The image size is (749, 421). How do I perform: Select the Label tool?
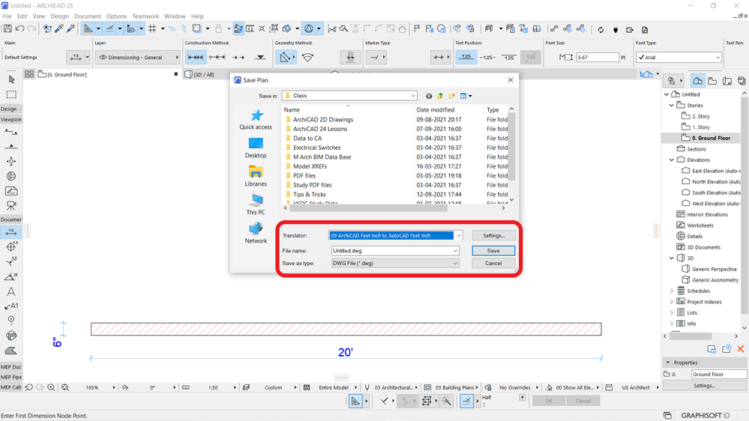tap(11, 306)
